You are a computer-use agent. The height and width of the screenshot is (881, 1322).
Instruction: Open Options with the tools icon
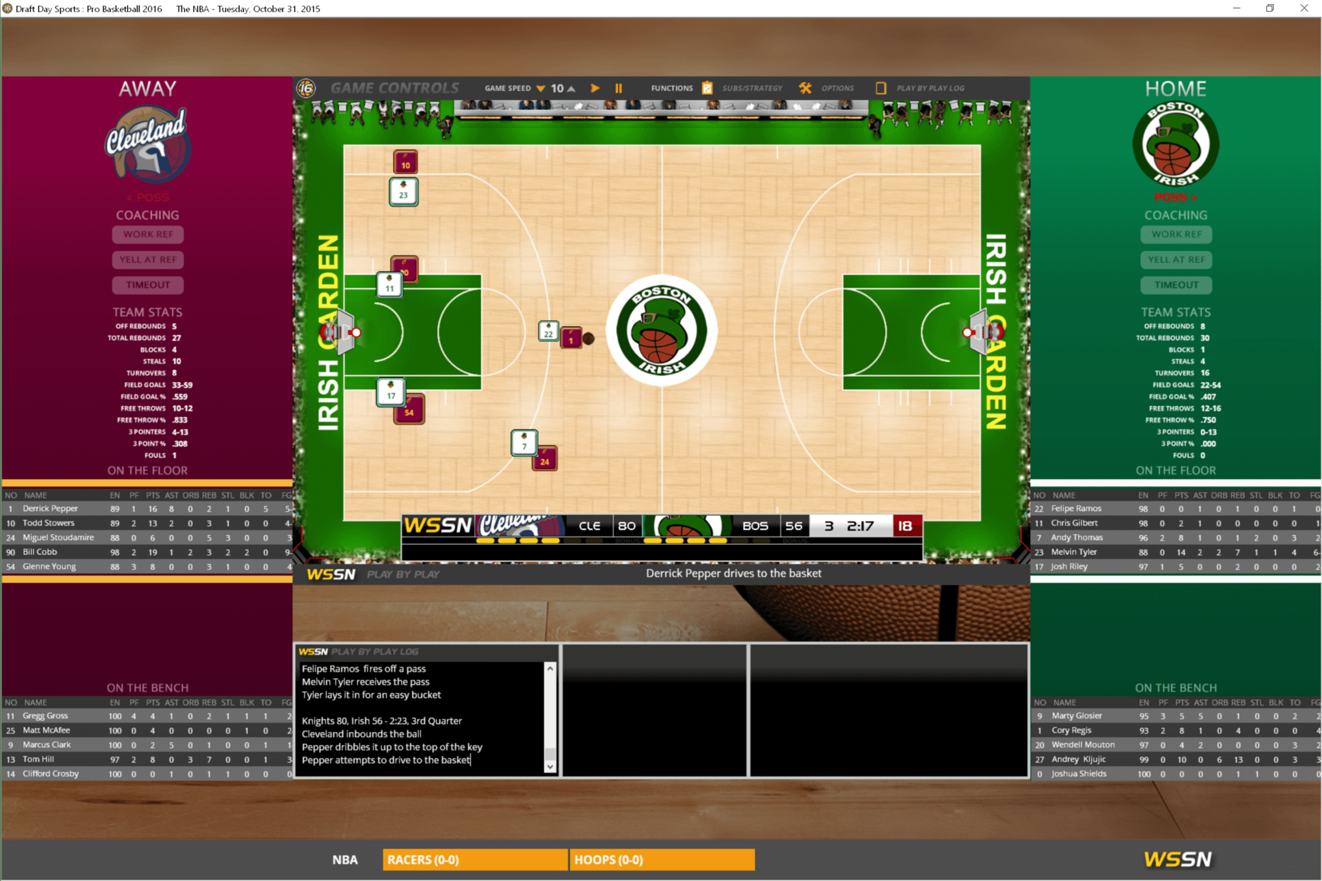point(805,88)
